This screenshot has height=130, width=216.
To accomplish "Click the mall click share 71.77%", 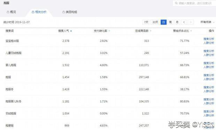I will coord(185,41).
